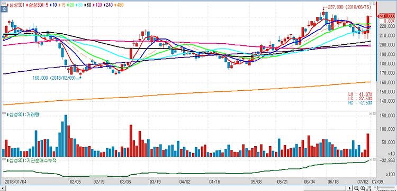The width and height of the screenshot is (397, 191).
Task: Select the 삼성SDI:5 moving average legend
Action: [x=37, y=5]
